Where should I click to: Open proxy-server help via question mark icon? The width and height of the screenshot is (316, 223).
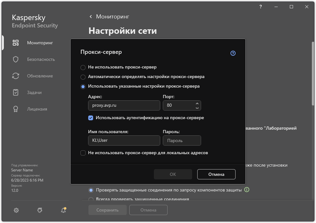[233, 53]
